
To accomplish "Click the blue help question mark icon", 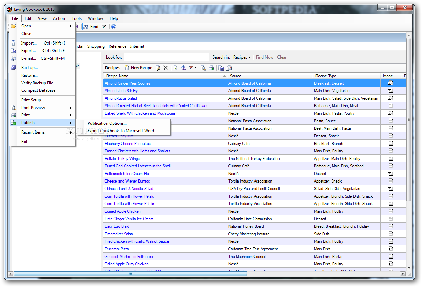I will (x=114, y=27).
